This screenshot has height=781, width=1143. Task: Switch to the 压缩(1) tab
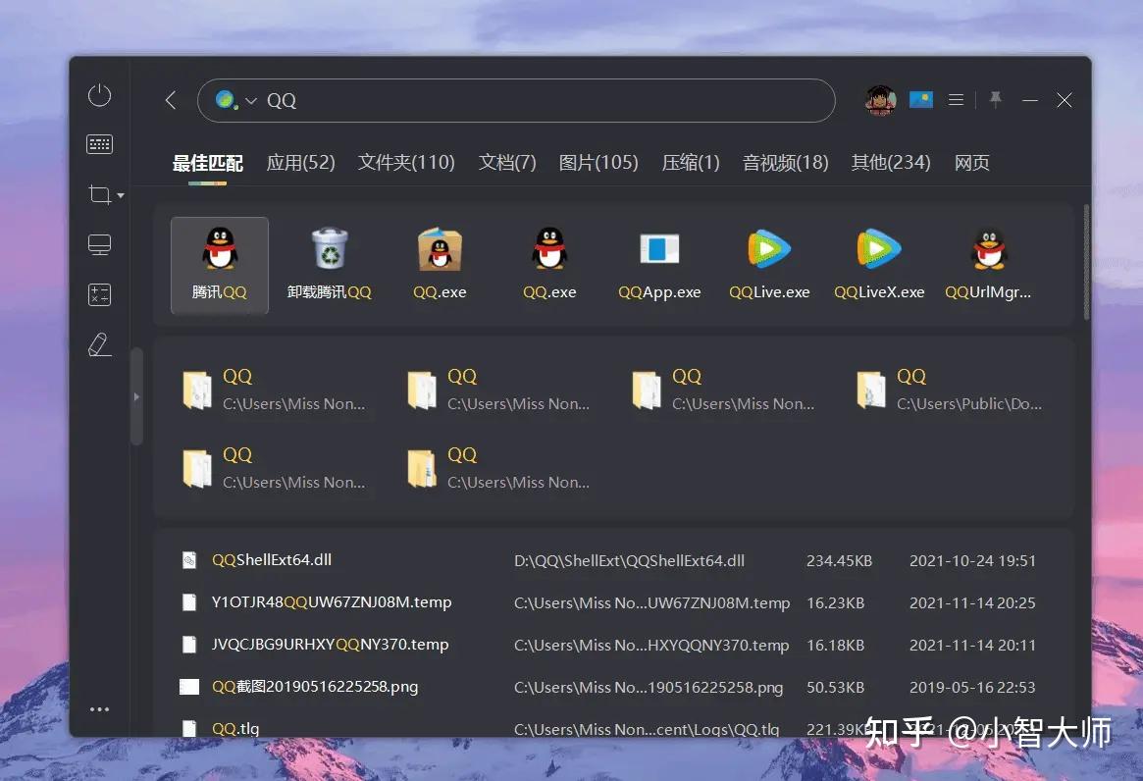pyautogui.click(x=691, y=163)
